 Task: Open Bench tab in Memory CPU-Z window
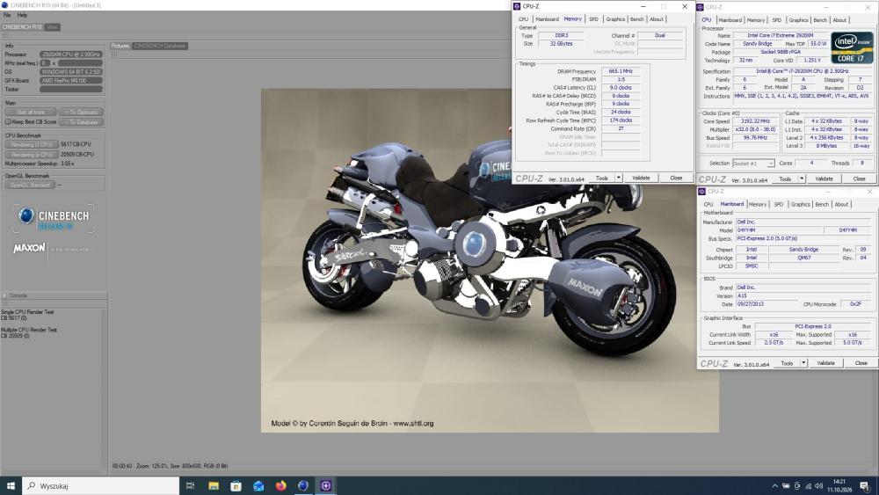(x=636, y=19)
